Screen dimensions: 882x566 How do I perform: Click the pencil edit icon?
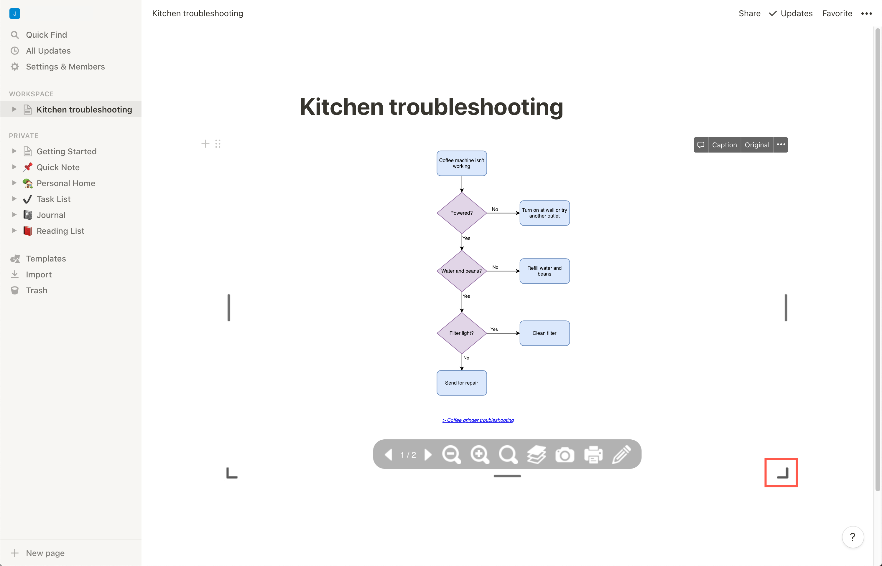(621, 454)
